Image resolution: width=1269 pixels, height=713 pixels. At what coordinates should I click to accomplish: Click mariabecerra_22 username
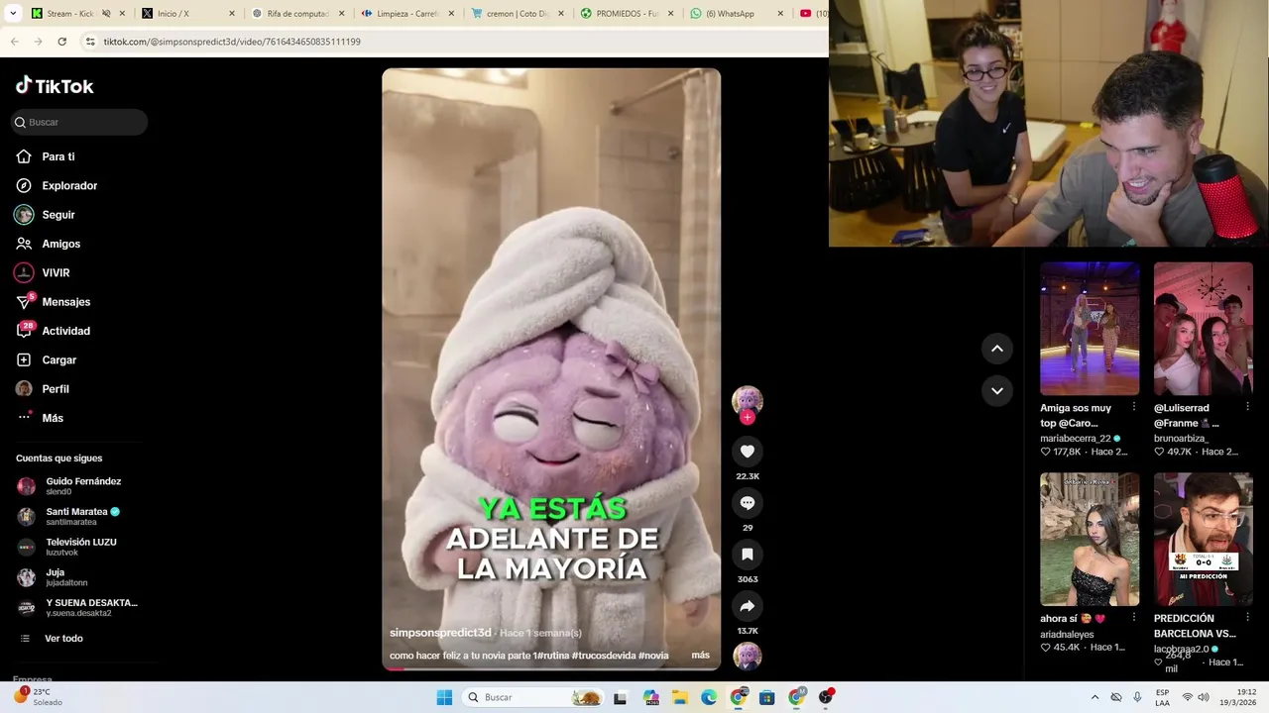click(x=1076, y=438)
